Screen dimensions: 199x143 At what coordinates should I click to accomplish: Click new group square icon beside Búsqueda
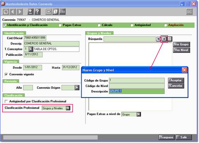click(164, 39)
